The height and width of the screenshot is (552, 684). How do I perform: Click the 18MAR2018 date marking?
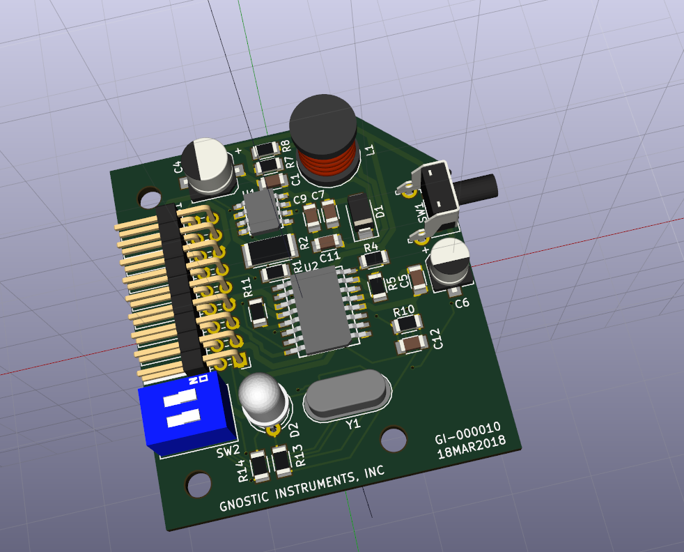pos(472,448)
